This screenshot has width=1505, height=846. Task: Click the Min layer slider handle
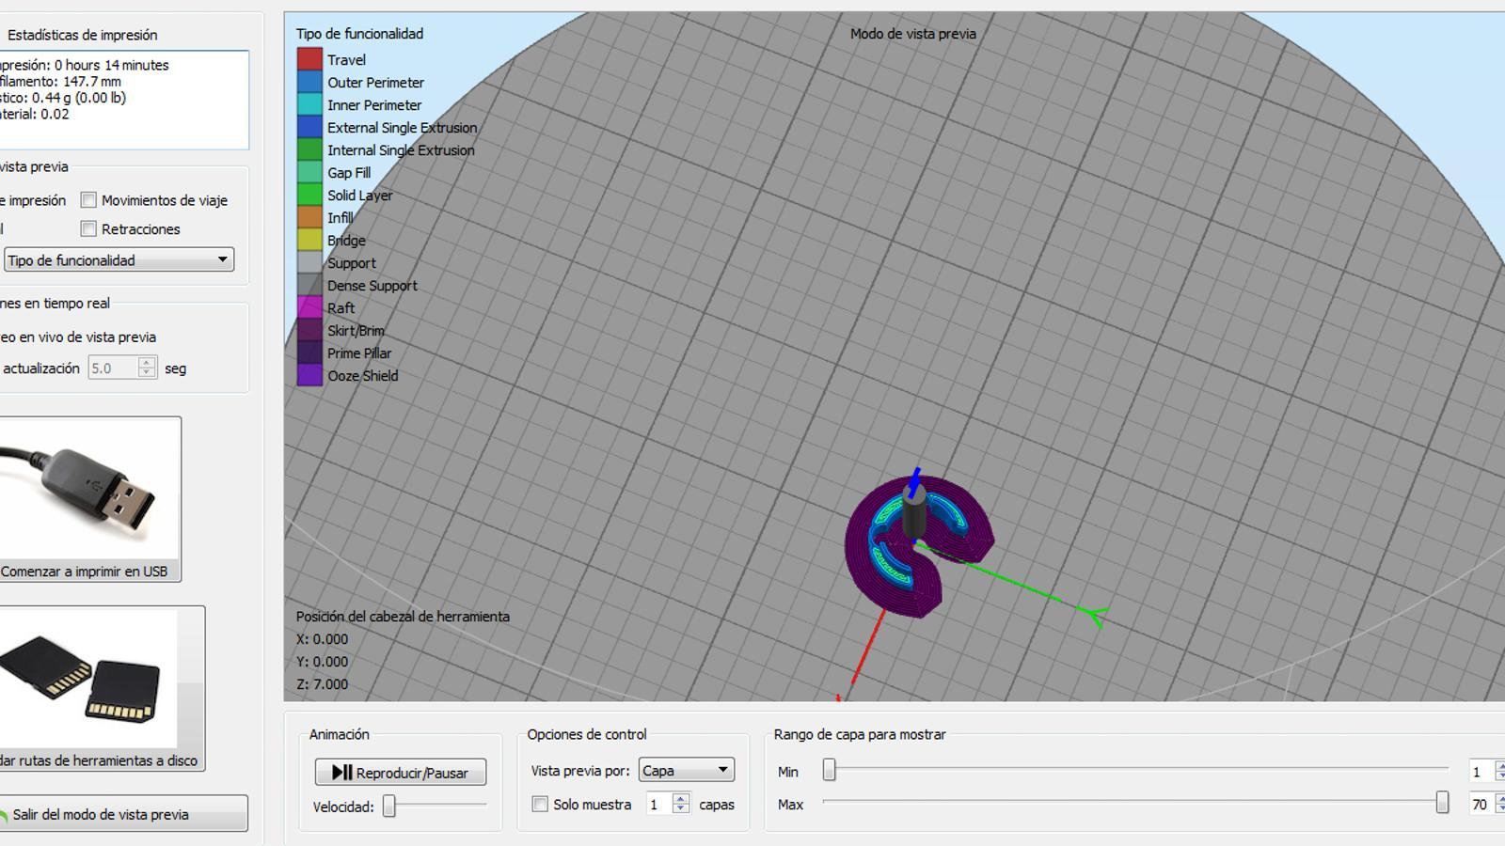pyautogui.click(x=829, y=770)
